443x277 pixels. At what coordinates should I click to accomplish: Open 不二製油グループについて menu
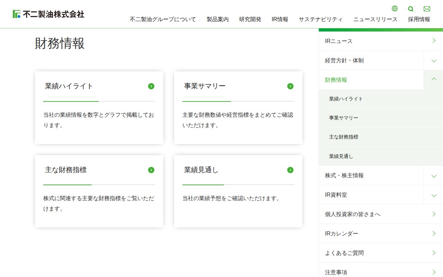(163, 19)
